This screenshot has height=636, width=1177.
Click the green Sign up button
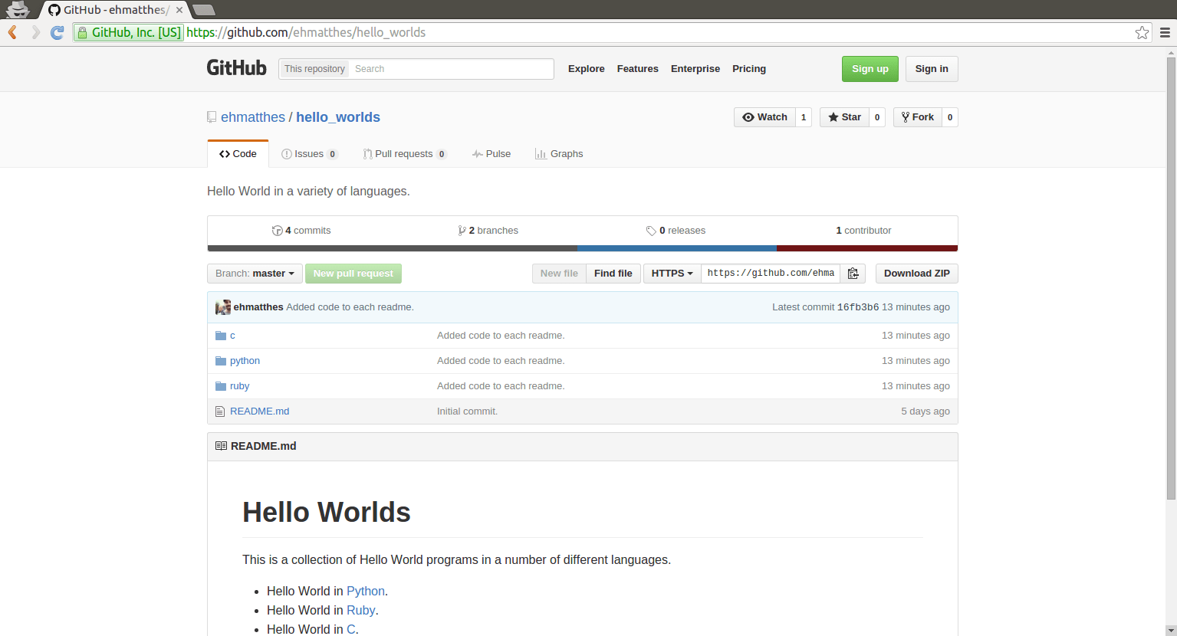(x=870, y=69)
